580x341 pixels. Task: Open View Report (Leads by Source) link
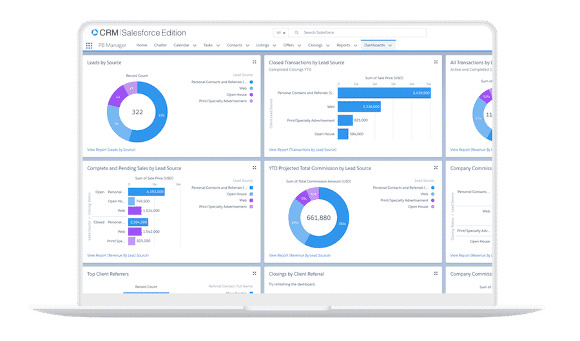click(111, 150)
